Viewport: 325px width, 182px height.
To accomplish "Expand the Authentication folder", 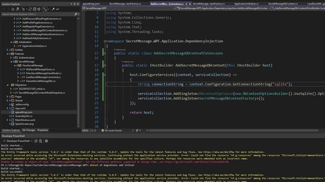I will point(11,58).
